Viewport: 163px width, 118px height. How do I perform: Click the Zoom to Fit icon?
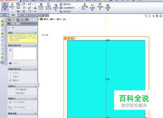(x=146, y=16)
